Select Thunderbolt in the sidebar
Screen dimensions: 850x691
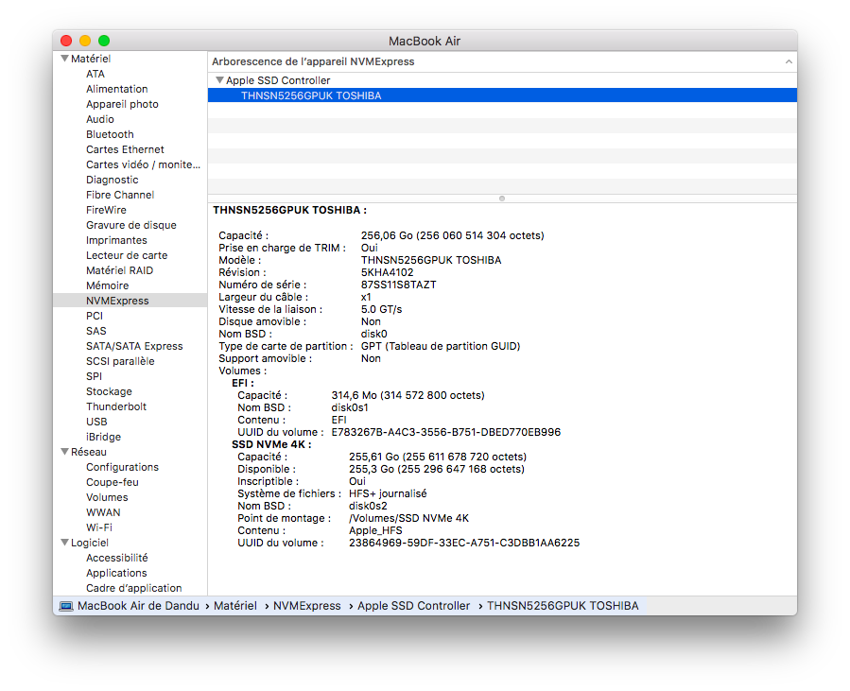click(x=116, y=407)
